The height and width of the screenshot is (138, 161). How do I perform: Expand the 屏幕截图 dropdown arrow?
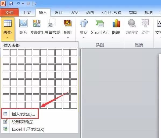pos(52,38)
